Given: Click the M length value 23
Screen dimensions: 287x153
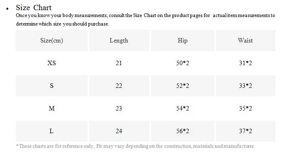Looking at the screenshot, I should (119, 108).
